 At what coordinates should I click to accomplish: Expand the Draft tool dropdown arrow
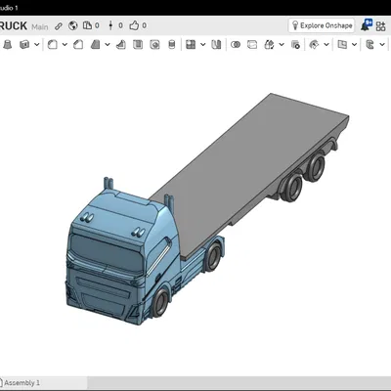point(108,44)
